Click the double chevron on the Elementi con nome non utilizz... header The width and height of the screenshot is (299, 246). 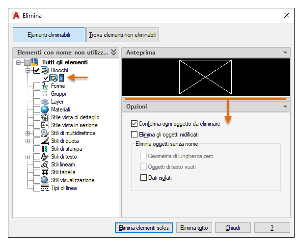pos(113,52)
